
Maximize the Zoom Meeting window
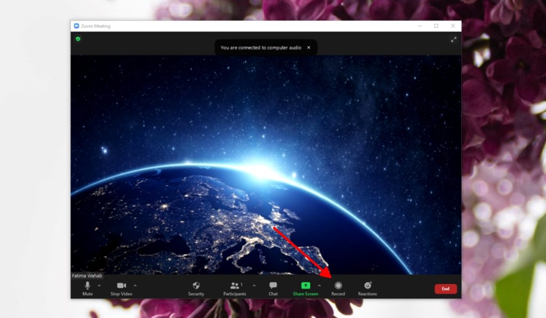[436, 26]
